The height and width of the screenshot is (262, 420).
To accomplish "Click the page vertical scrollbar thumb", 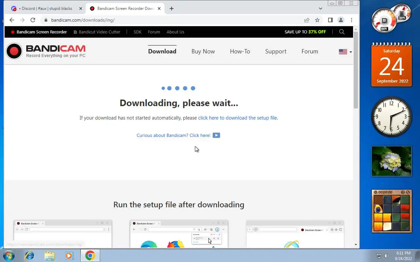I will [x=356, y=70].
